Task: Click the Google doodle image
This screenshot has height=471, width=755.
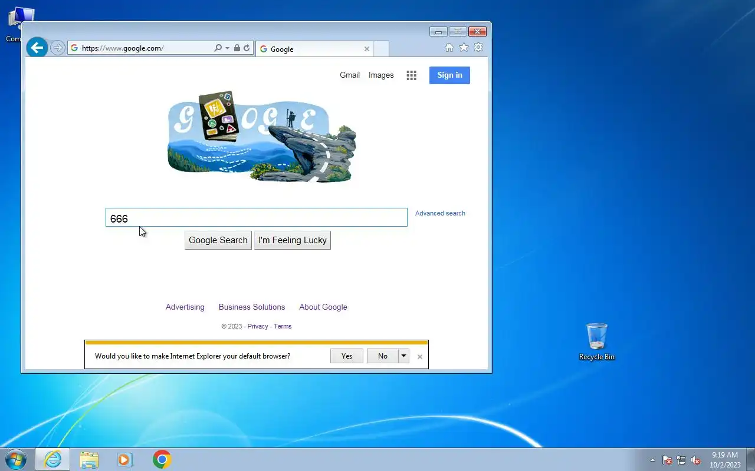Action: [x=262, y=137]
